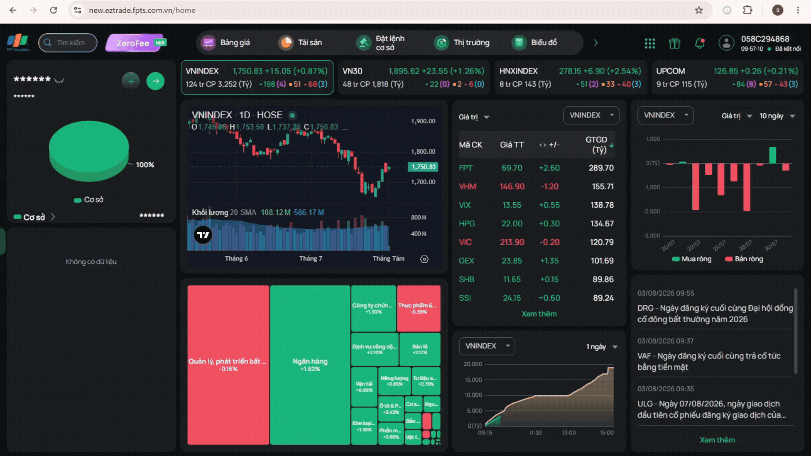Sort by the GTGD column arrow icon
The image size is (811, 456).
(612, 145)
